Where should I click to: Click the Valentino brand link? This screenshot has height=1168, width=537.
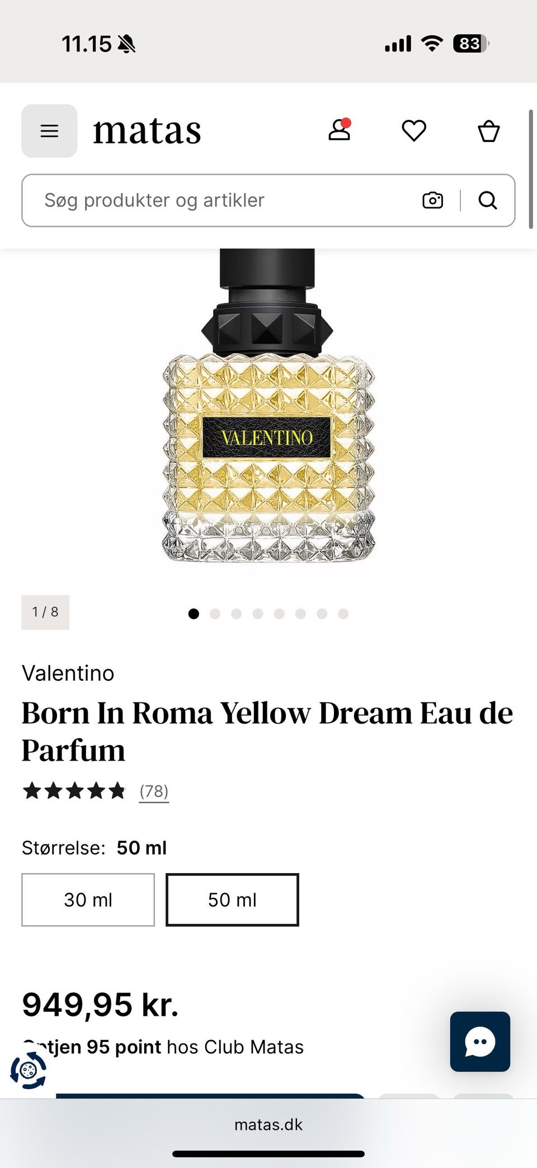tap(68, 673)
